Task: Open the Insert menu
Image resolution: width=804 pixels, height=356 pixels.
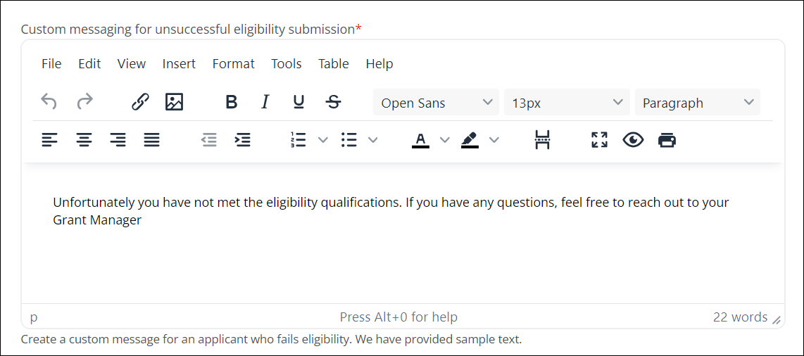Action: click(179, 64)
